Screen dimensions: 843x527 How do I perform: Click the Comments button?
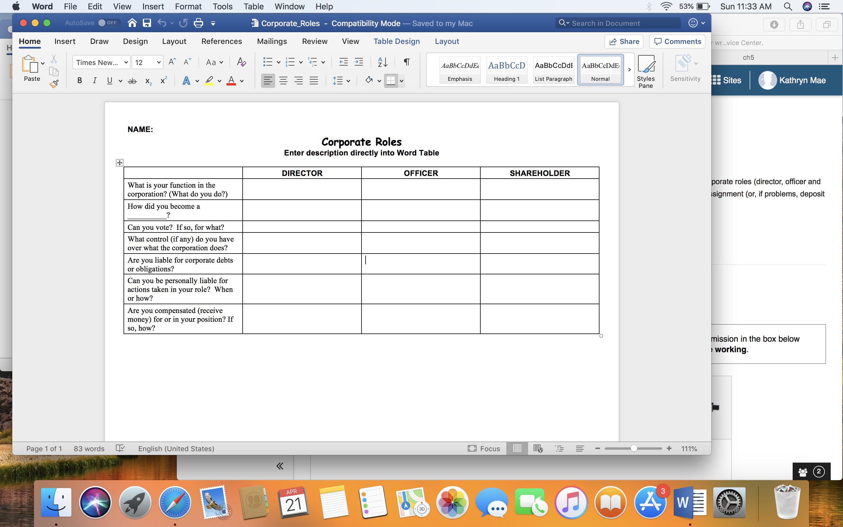click(678, 42)
